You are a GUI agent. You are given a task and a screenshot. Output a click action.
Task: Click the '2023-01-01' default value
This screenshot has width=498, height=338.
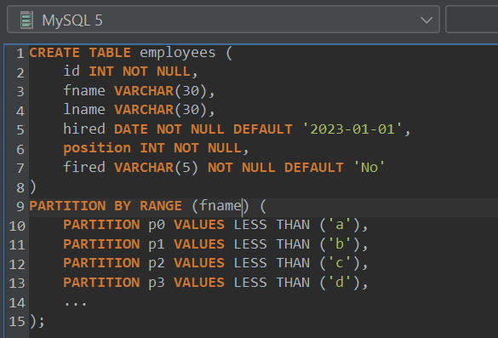(352, 129)
